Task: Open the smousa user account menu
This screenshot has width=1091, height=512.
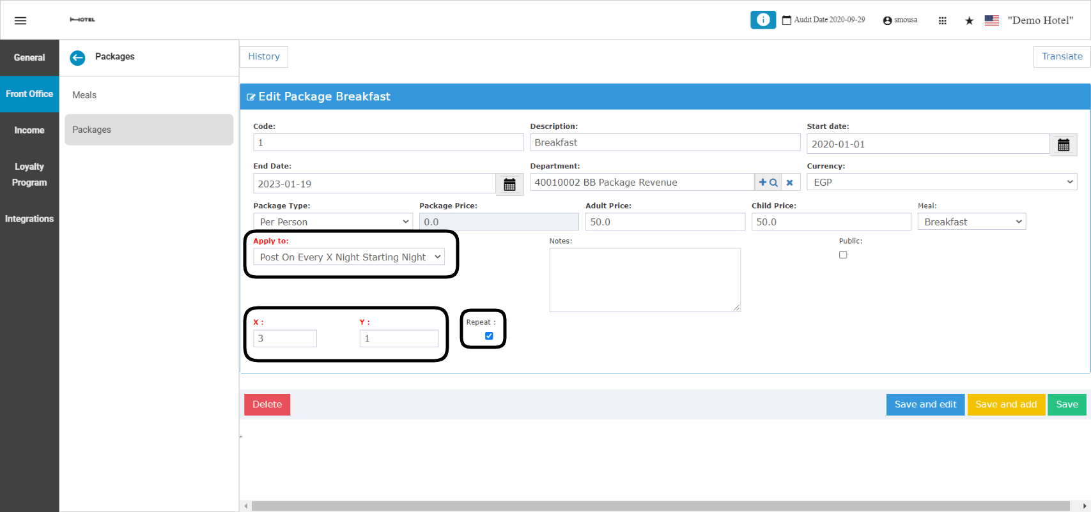Action: pyautogui.click(x=900, y=20)
